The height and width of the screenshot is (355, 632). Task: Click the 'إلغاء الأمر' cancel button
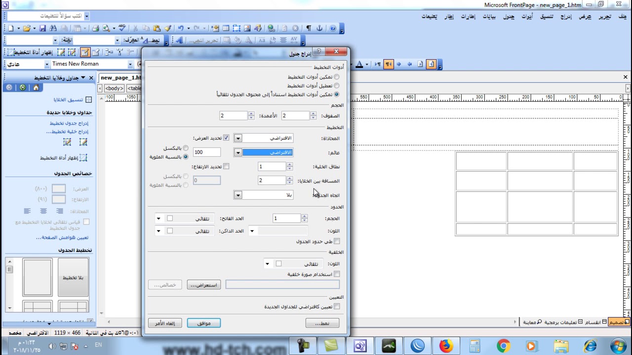point(165,323)
